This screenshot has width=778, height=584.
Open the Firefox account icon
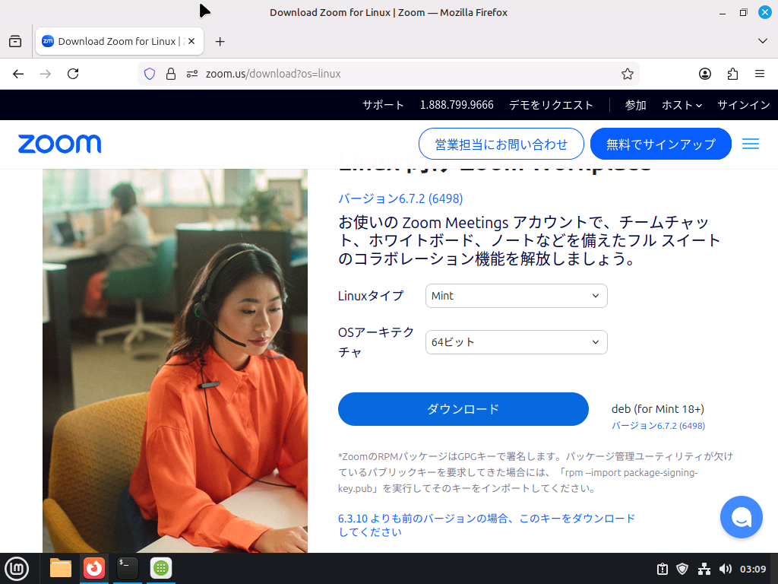(705, 74)
